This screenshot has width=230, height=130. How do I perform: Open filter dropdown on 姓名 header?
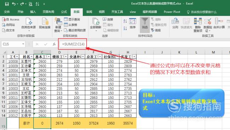(x=31, y=57)
